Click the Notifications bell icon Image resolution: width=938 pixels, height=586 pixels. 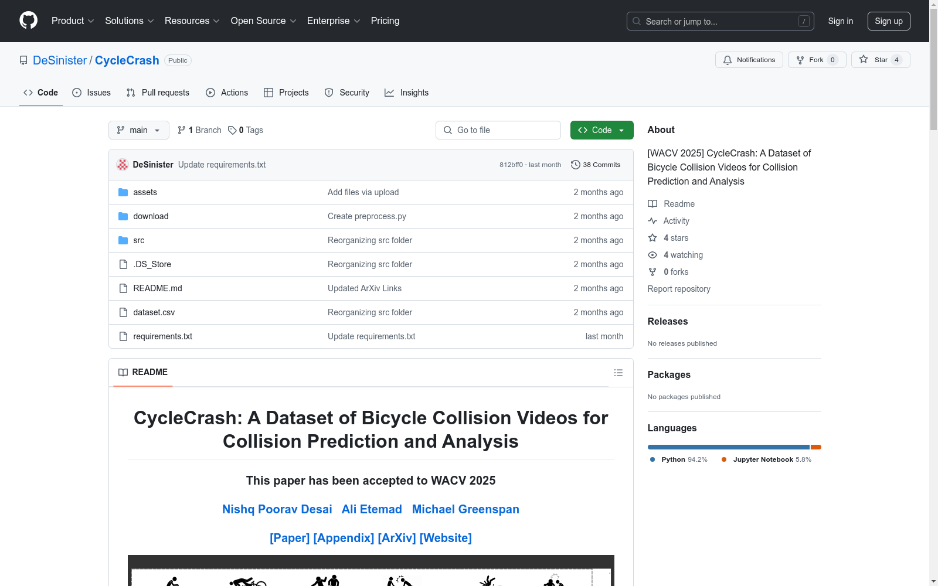pos(728,60)
